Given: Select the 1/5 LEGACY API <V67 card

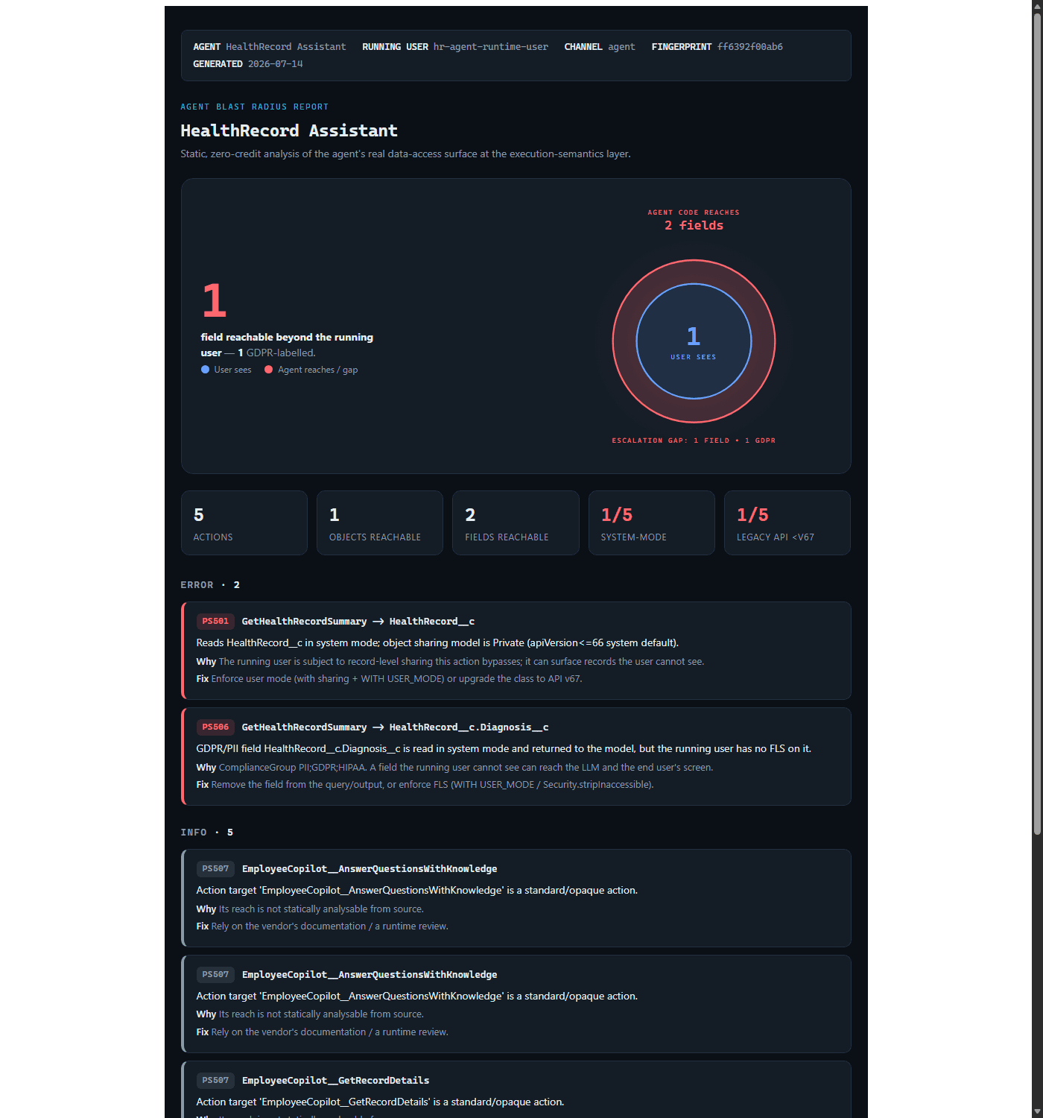Looking at the screenshot, I should 787,522.
